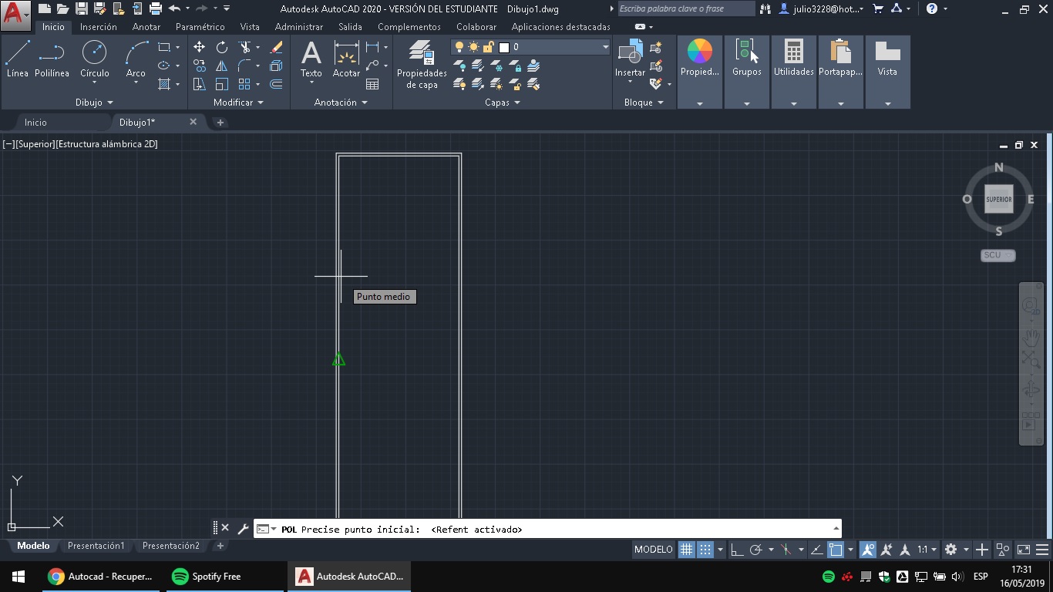Click the MODELO status bar button
Viewport: 1053px width, 592px height.
[654, 550]
